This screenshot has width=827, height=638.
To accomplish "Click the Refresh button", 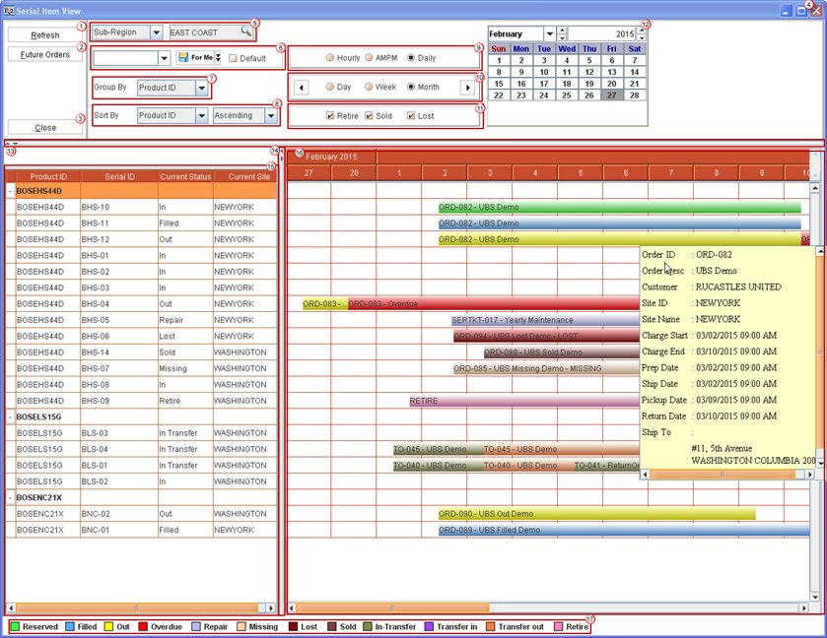I will pyautogui.click(x=45, y=34).
